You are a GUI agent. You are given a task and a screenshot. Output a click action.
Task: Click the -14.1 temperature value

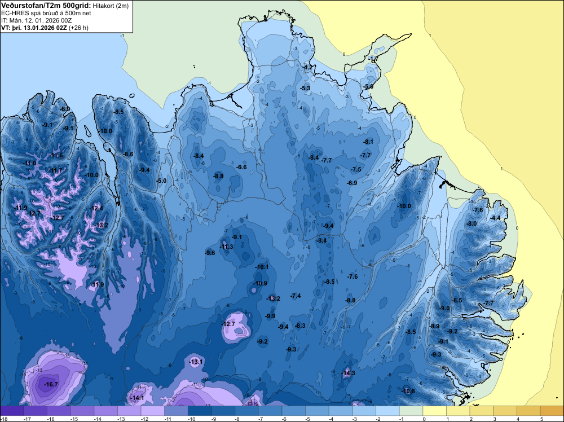click(x=136, y=398)
